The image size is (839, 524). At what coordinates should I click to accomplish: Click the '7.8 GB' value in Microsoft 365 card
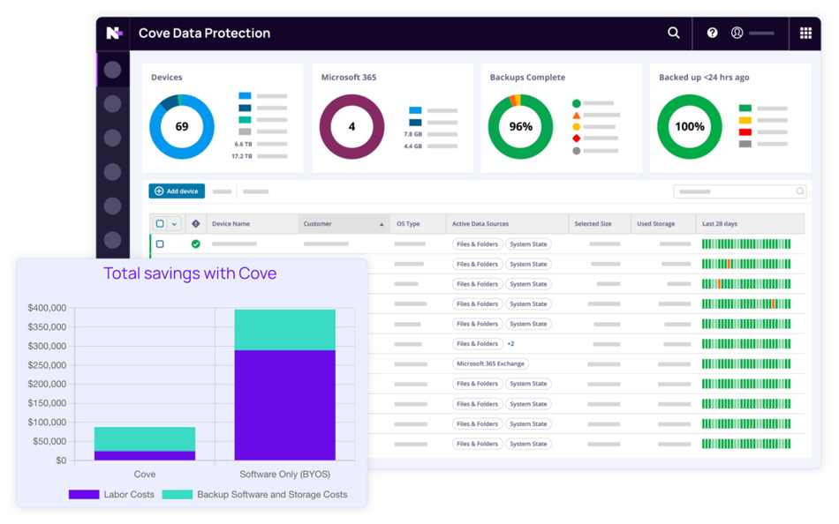click(x=412, y=134)
